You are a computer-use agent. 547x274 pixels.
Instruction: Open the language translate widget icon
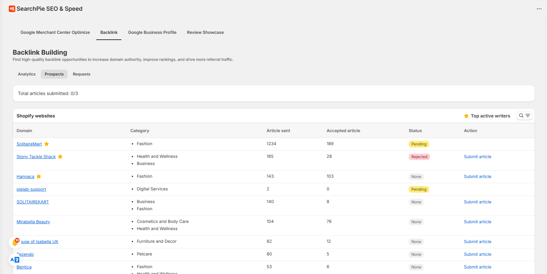pyautogui.click(x=15, y=260)
